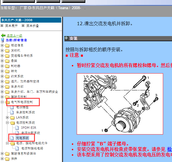The height and width of the screenshot is (162, 172).
Task: Click the folder icon for 发动机
Action: [7, 51]
